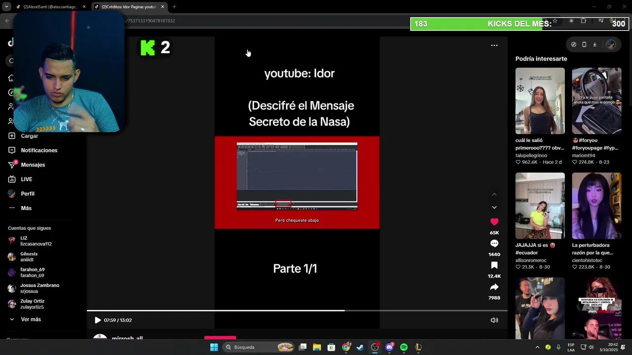The height and width of the screenshot is (355, 632).
Task: Open League of Legends from taskbar
Action: [418, 347]
